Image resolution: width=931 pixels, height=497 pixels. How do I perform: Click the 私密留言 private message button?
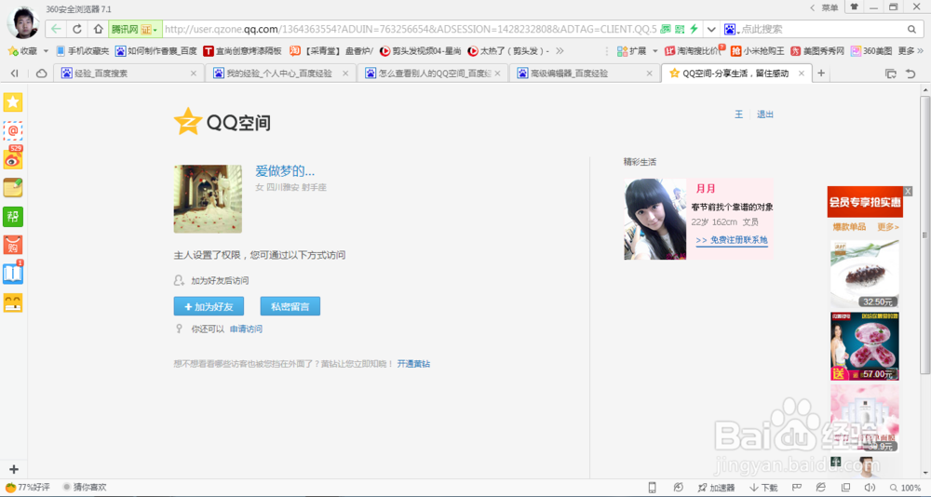290,306
